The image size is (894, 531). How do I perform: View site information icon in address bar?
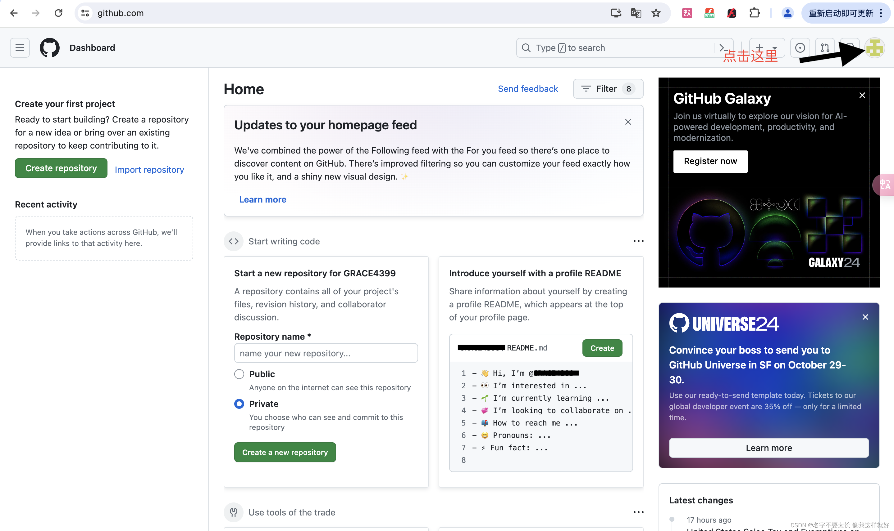pos(85,13)
